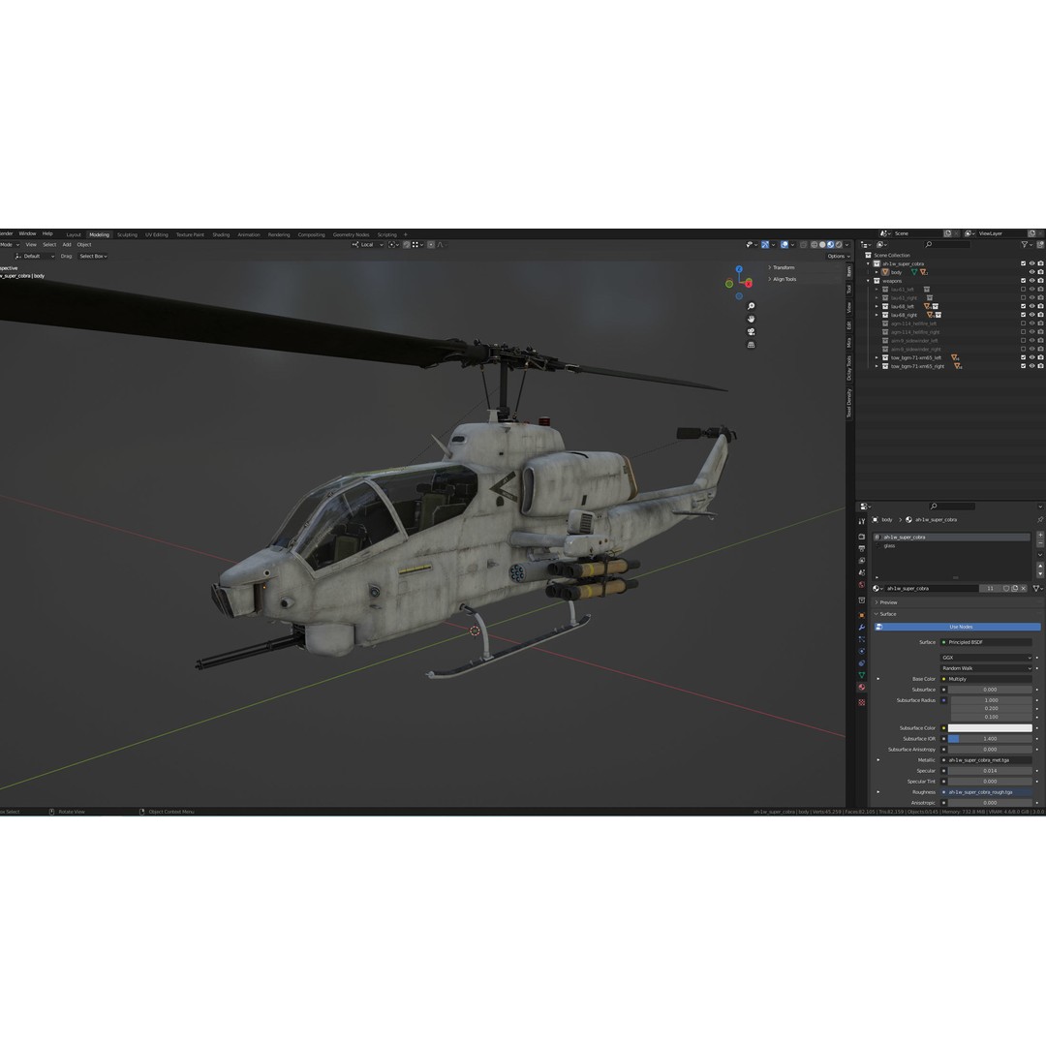Image resolution: width=1046 pixels, height=1046 pixels.
Task: Click the pin icon in properties header
Action: [1040, 520]
